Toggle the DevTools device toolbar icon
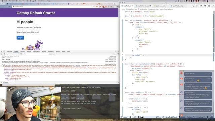Viewport: 215px width, 121px height. click(x=4, y=51)
